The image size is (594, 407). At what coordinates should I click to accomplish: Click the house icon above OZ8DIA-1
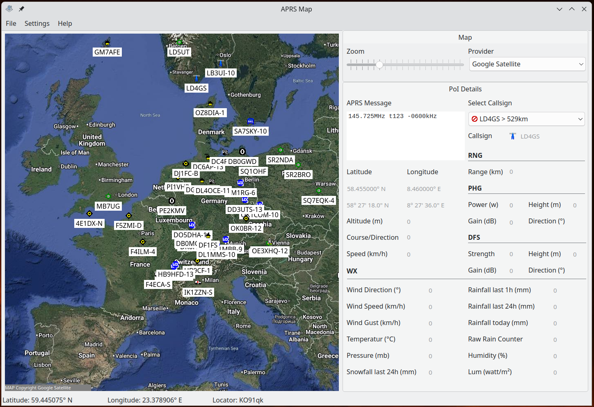(210, 104)
